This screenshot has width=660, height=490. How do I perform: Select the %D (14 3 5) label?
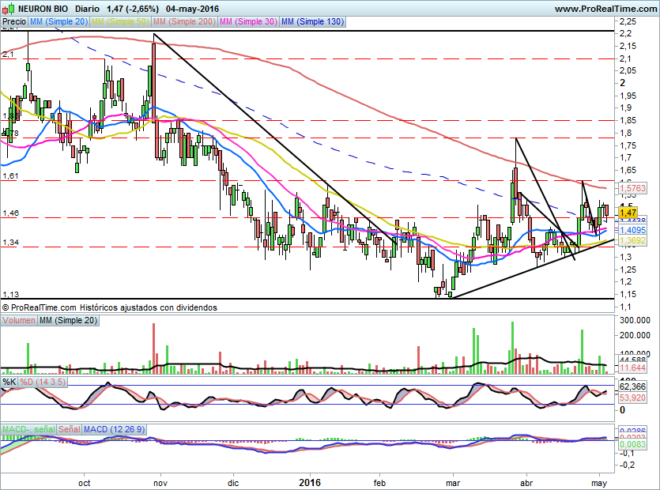[43, 382]
